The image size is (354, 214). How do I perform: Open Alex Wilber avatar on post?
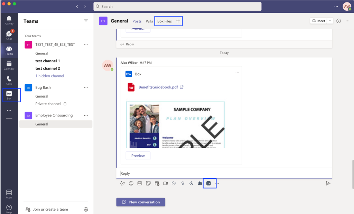(108, 65)
